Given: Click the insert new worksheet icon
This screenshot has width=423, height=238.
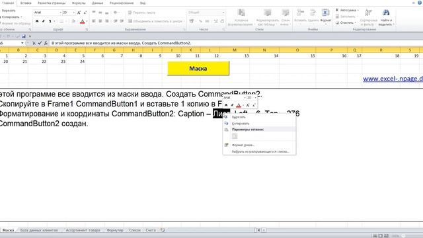Looking at the screenshot, I should point(163,230).
